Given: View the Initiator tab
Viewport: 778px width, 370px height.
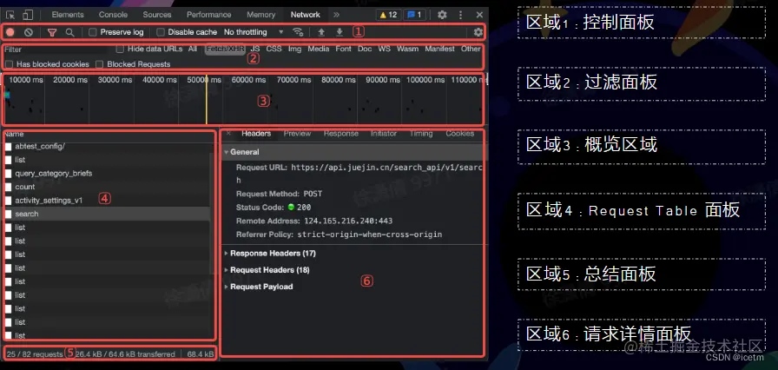Looking at the screenshot, I should click(384, 134).
